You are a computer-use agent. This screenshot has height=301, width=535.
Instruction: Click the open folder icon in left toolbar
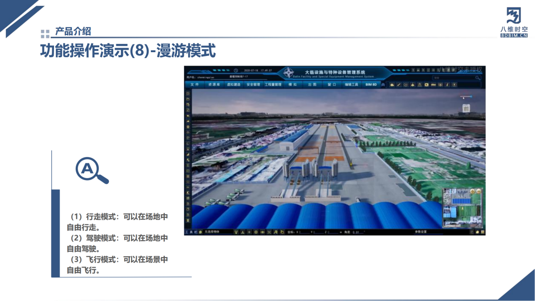tap(188, 99)
